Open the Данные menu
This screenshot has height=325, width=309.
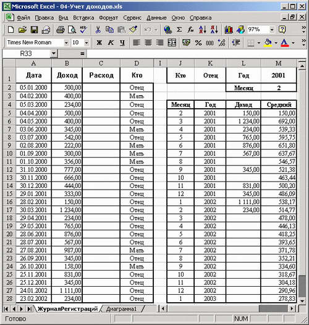(156, 18)
